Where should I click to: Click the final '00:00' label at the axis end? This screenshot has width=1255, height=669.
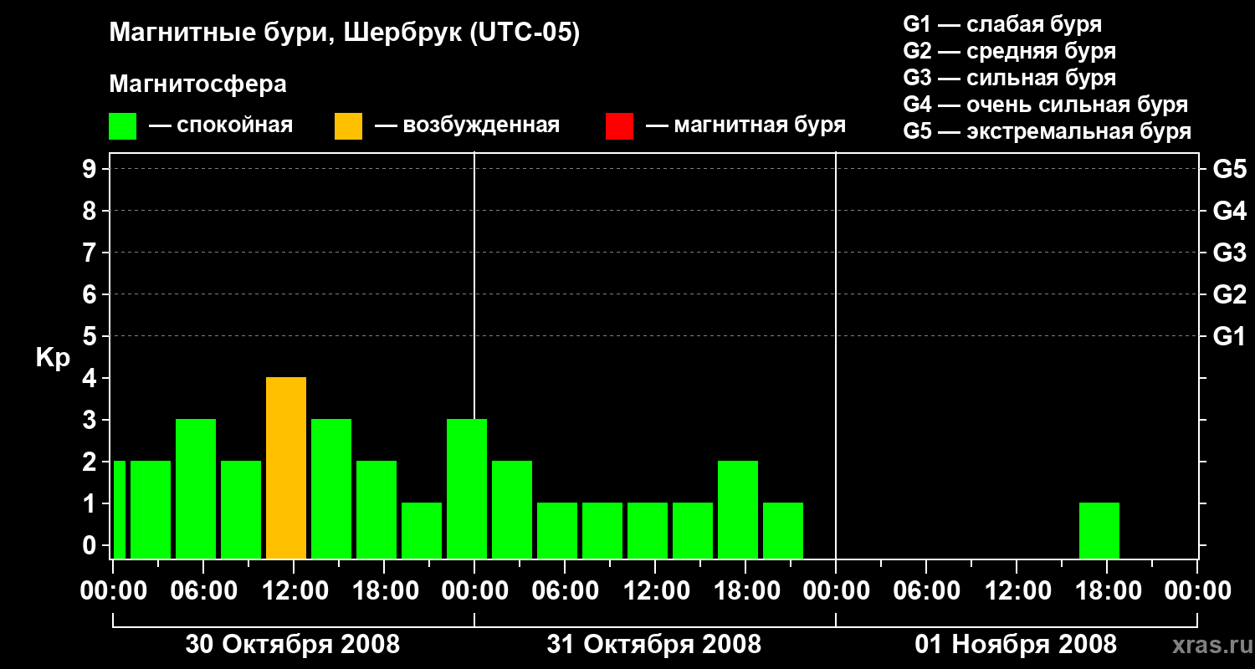[1197, 591]
